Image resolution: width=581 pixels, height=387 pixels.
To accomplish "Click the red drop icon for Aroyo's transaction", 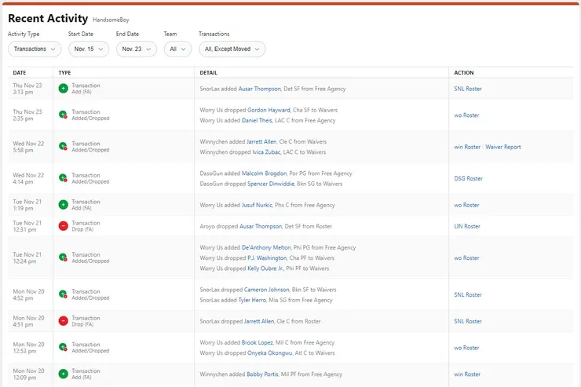I will [63, 226].
